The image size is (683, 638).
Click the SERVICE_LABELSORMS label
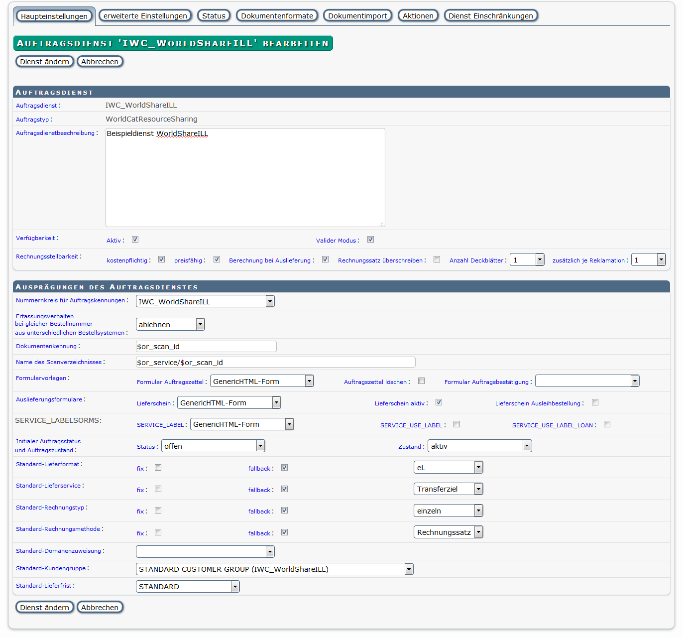[x=58, y=420]
